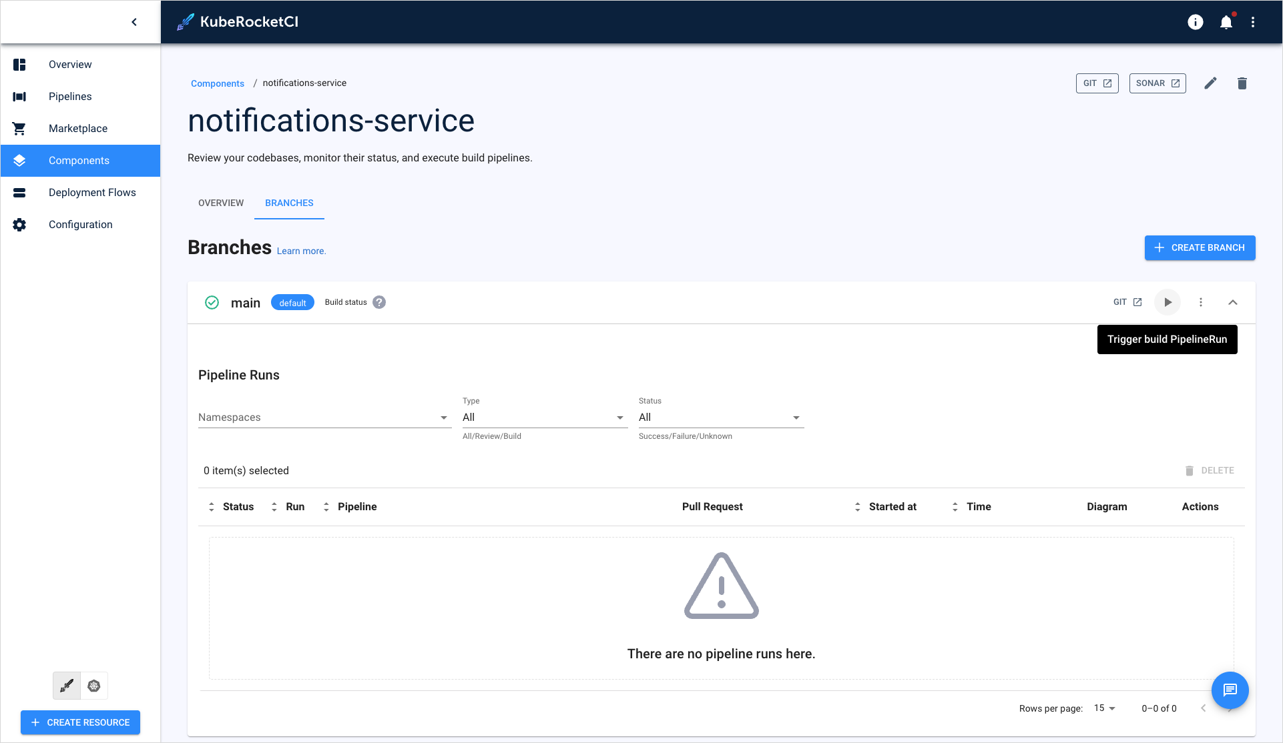Image resolution: width=1283 pixels, height=743 pixels.
Task: Click the BRANCHES tab
Action: (289, 203)
